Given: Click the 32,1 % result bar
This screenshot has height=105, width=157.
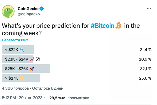Looking at the screenshot, I should [x=26, y=69].
